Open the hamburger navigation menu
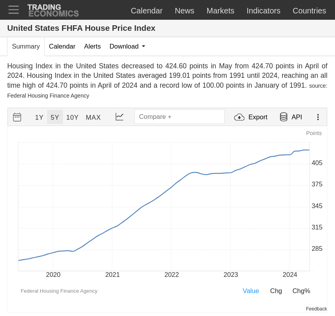This screenshot has width=335, height=316. point(13,10)
